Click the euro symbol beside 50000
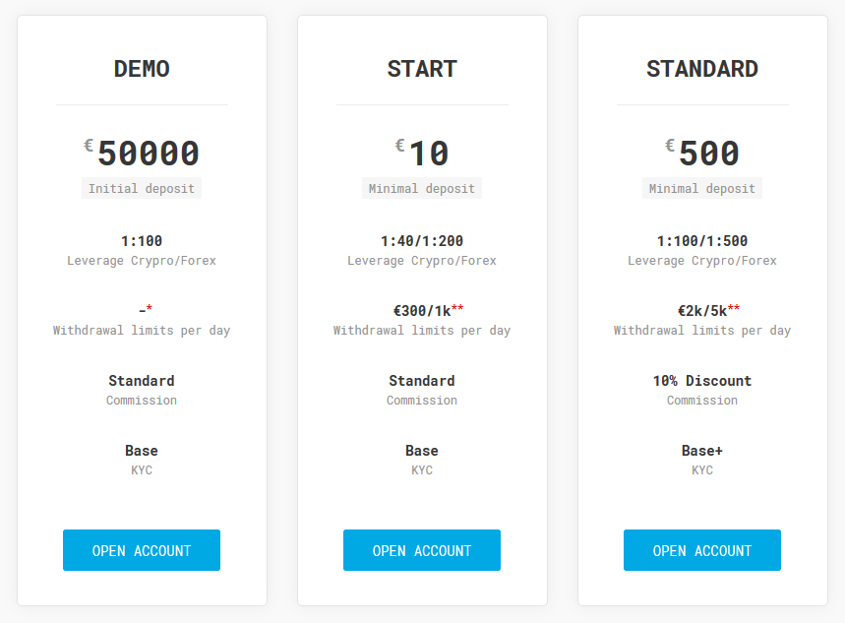 click(89, 145)
